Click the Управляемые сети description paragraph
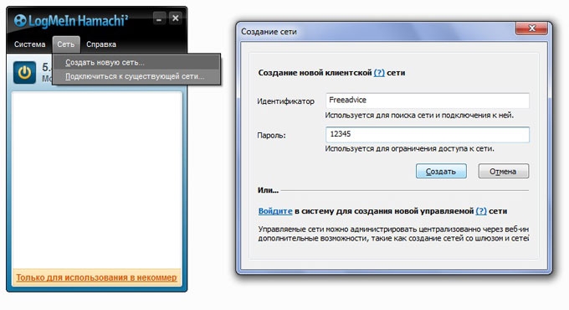The width and height of the screenshot is (569, 310). [393, 234]
